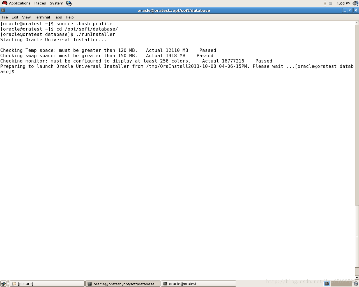The height and width of the screenshot is (287, 359).
Task: Open the Help menu in terminal
Action: tap(70, 17)
